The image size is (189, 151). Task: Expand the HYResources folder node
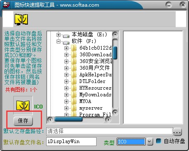point(66,88)
